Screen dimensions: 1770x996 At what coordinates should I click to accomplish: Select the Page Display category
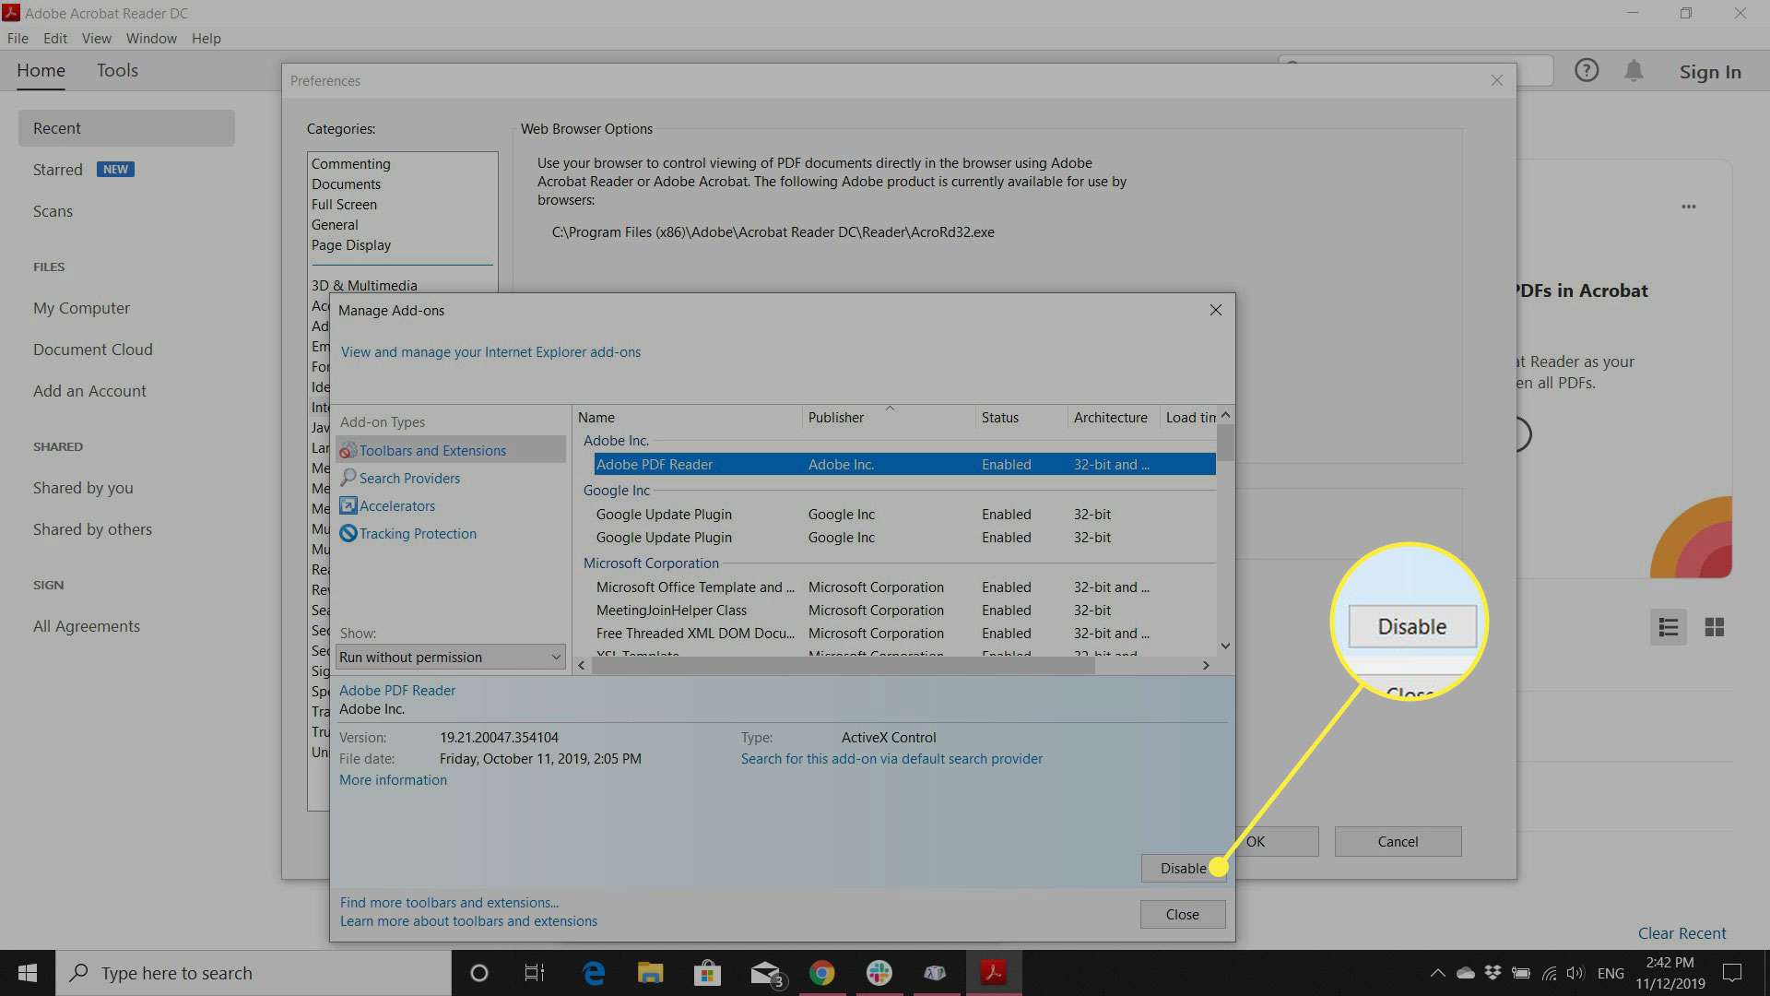click(350, 244)
